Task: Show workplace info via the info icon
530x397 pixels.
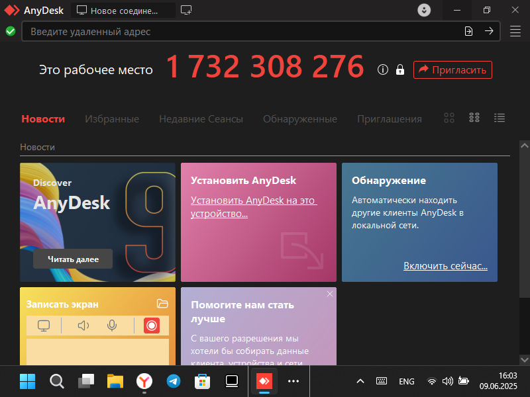Action: pyautogui.click(x=383, y=69)
